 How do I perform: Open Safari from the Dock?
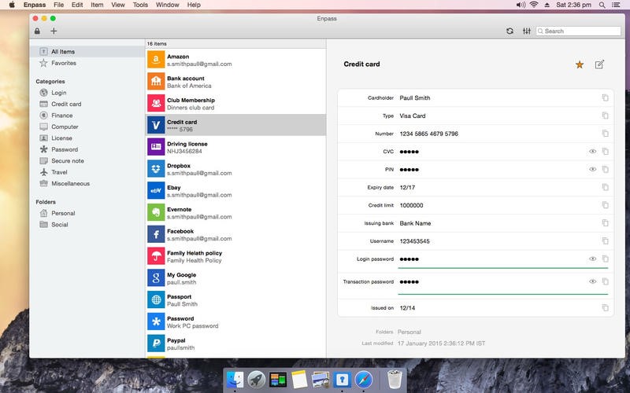click(363, 379)
